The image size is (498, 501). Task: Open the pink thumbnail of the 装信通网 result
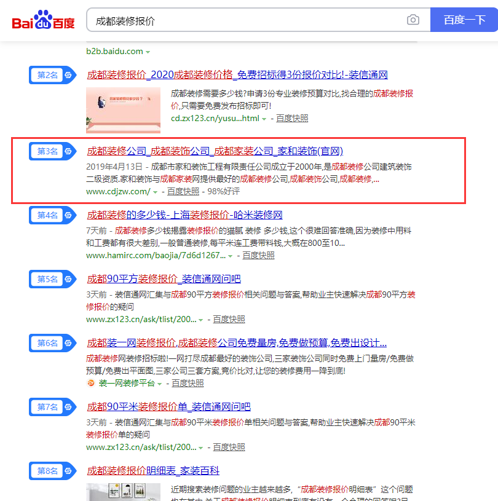[x=123, y=110]
